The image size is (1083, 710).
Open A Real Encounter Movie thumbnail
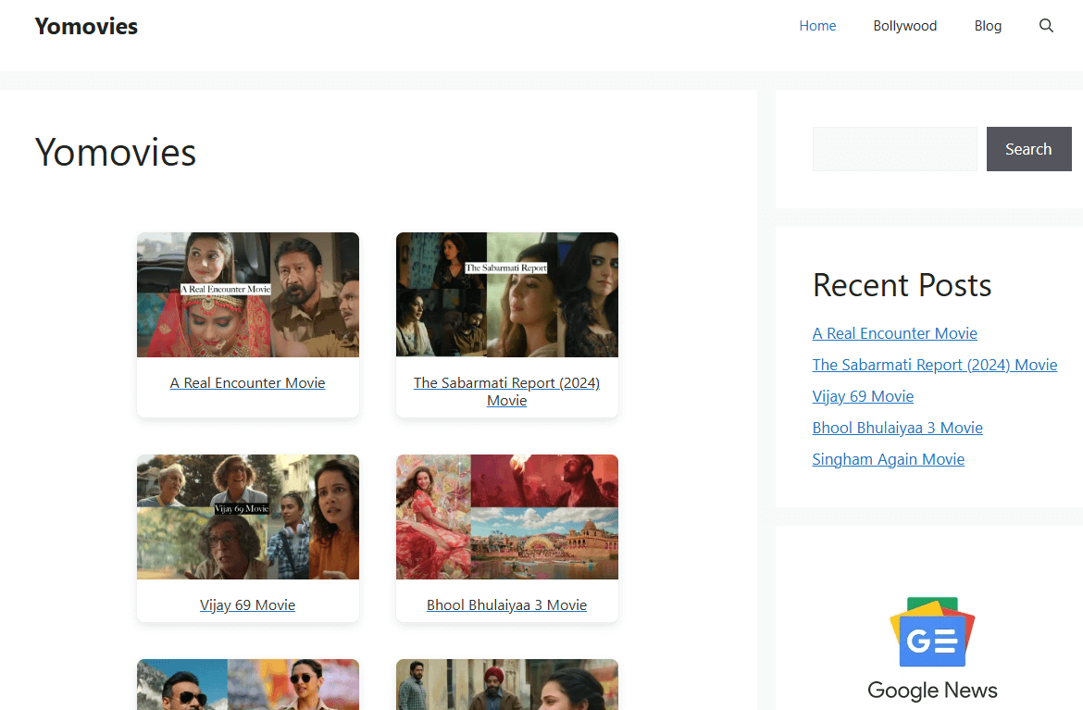tap(248, 294)
